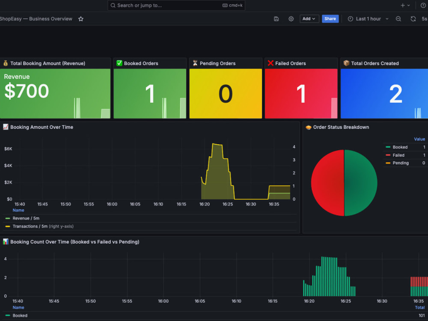Click the Pending Orders value 0
Screen dimensions: 428x321
point(226,94)
